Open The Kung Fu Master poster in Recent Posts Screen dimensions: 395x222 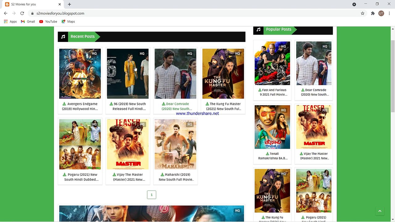click(x=223, y=74)
